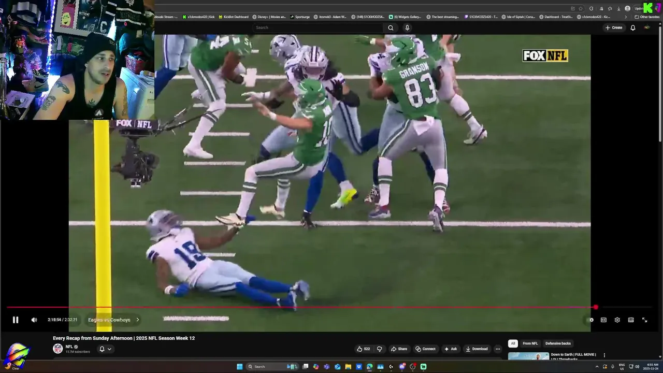663x373 pixels.
Task: Open Dashboard - TreatSt bookmark
Action: tap(556, 17)
